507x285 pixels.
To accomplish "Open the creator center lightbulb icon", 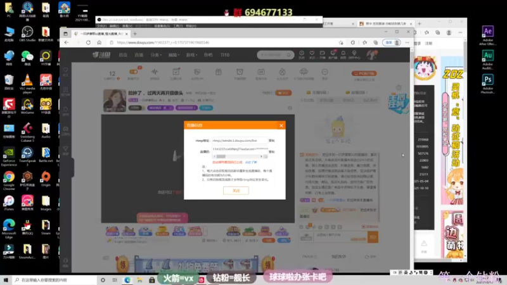I will tap(354, 54).
